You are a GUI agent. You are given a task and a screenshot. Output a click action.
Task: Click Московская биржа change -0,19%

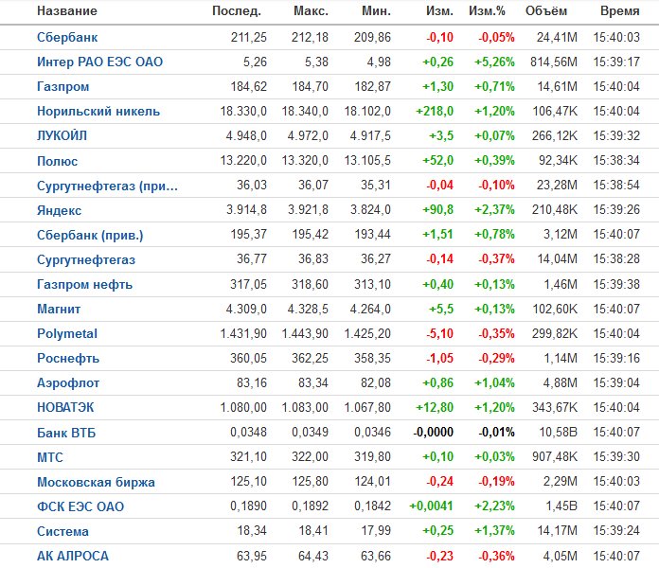496,482
